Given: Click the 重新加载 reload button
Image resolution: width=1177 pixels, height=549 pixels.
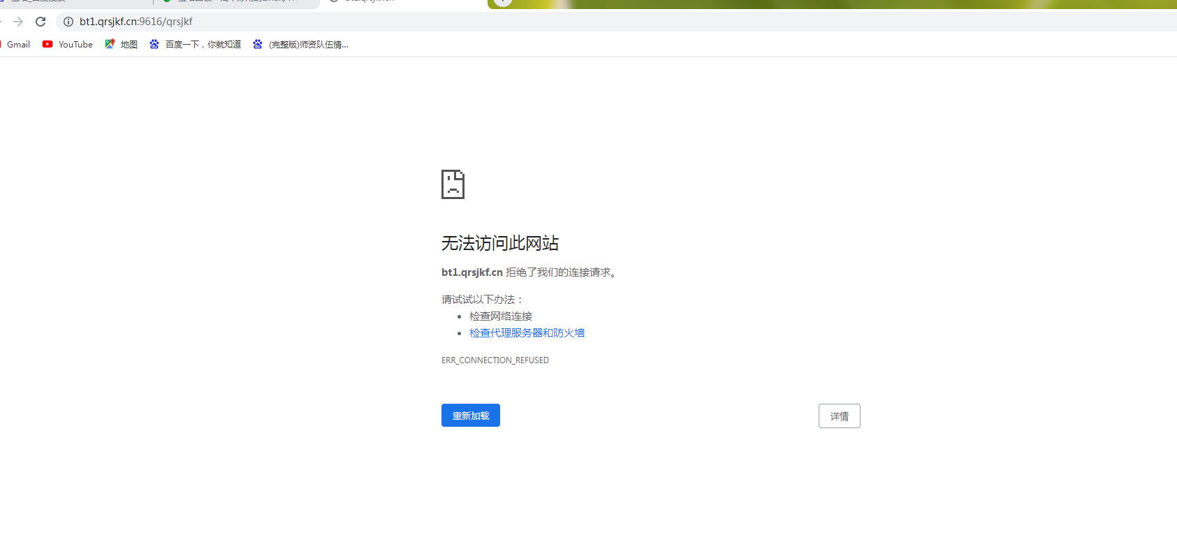Looking at the screenshot, I should tap(470, 416).
